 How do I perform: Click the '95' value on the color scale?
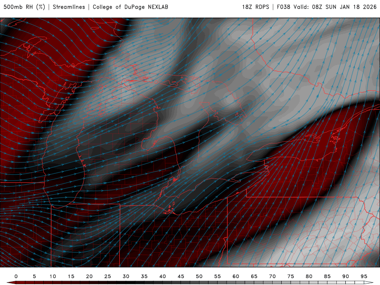click(364, 276)
